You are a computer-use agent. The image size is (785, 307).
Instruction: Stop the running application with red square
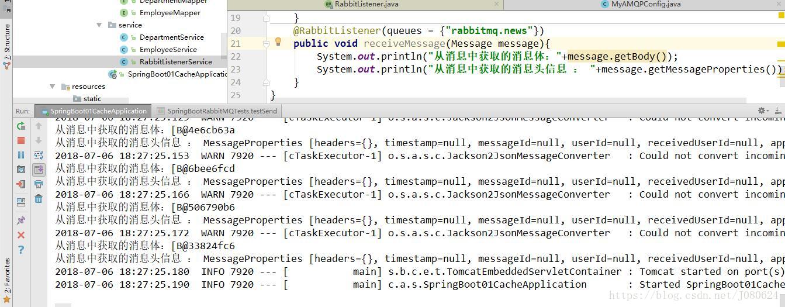21,140
